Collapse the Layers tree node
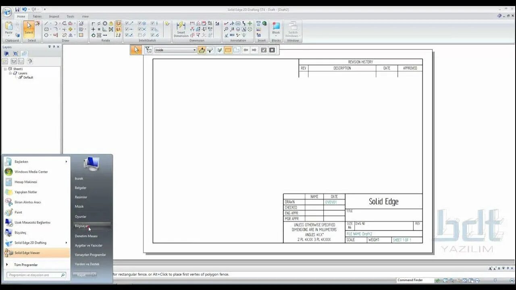Viewport: 516px width, 290px height. (x=10, y=73)
